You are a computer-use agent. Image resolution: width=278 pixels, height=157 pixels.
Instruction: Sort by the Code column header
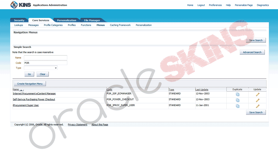(109, 90)
